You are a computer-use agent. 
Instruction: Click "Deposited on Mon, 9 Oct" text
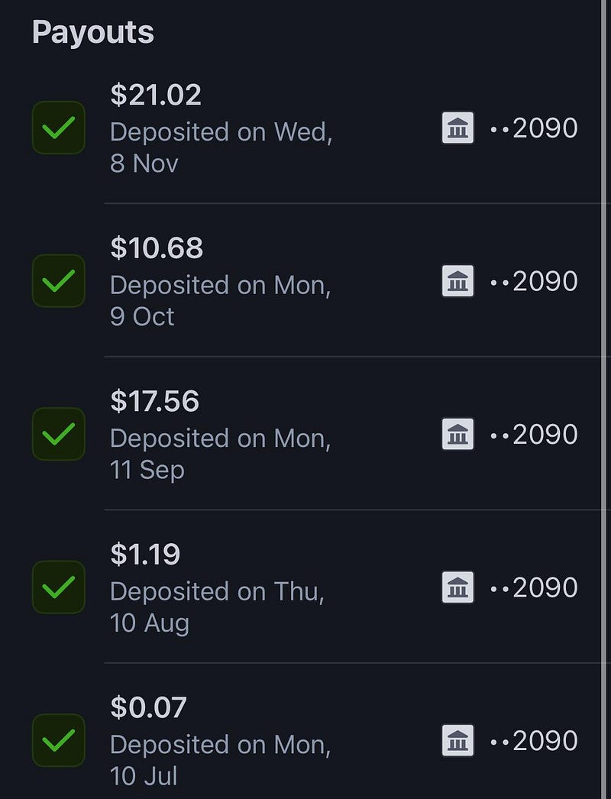[x=220, y=300]
